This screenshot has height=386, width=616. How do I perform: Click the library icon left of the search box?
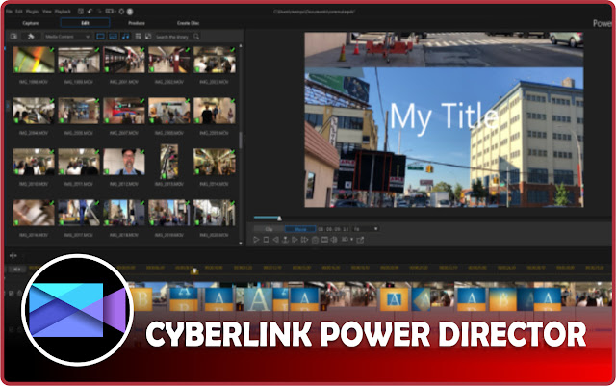pyautogui.click(x=148, y=37)
